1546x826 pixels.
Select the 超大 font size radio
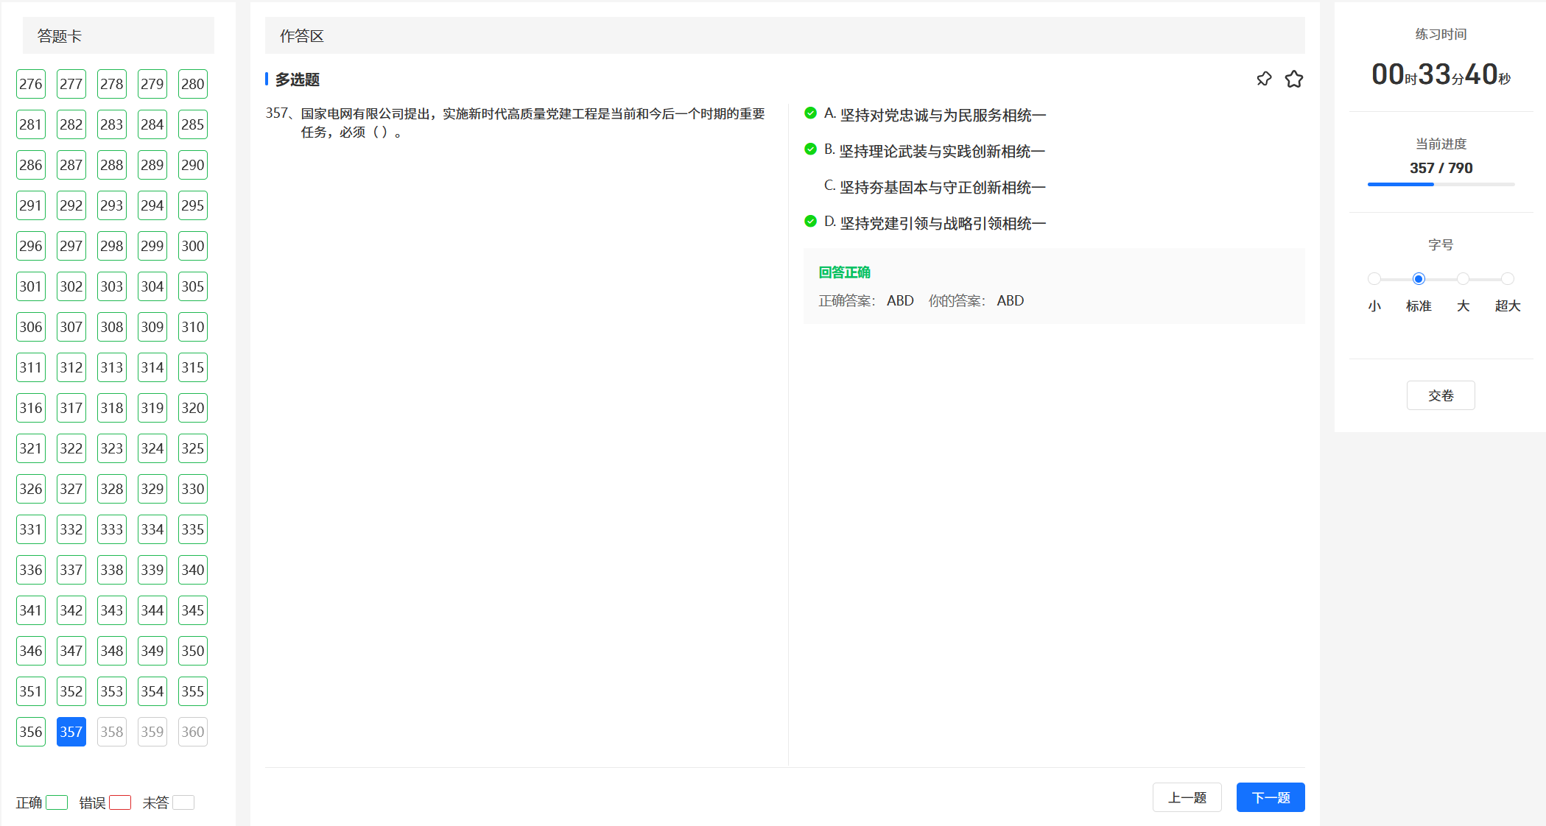[x=1508, y=279]
